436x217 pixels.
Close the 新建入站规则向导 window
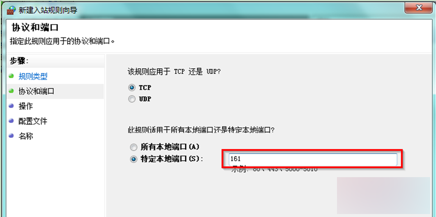tap(418, 8)
